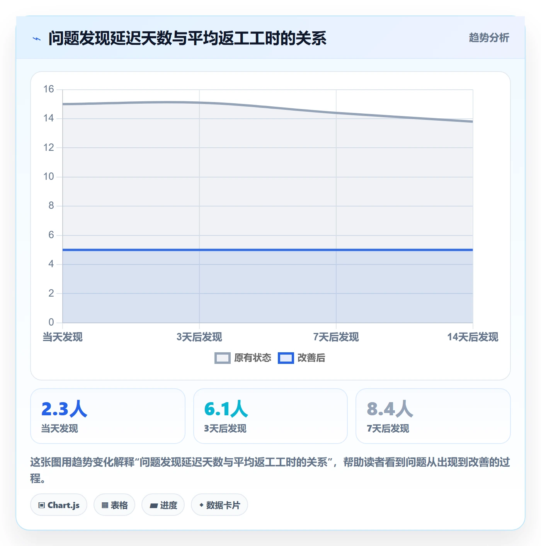541x546 pixels.
Task: Click the 3天后发现 x-axis label
Action: point(199,337)
